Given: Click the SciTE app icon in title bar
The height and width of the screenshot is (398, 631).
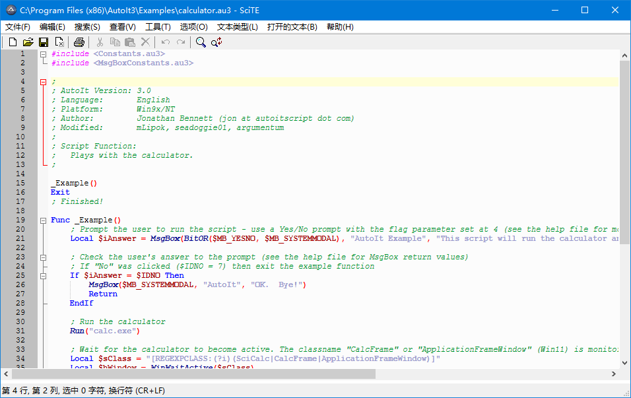Looking at the screenshot, I should 11,10.
